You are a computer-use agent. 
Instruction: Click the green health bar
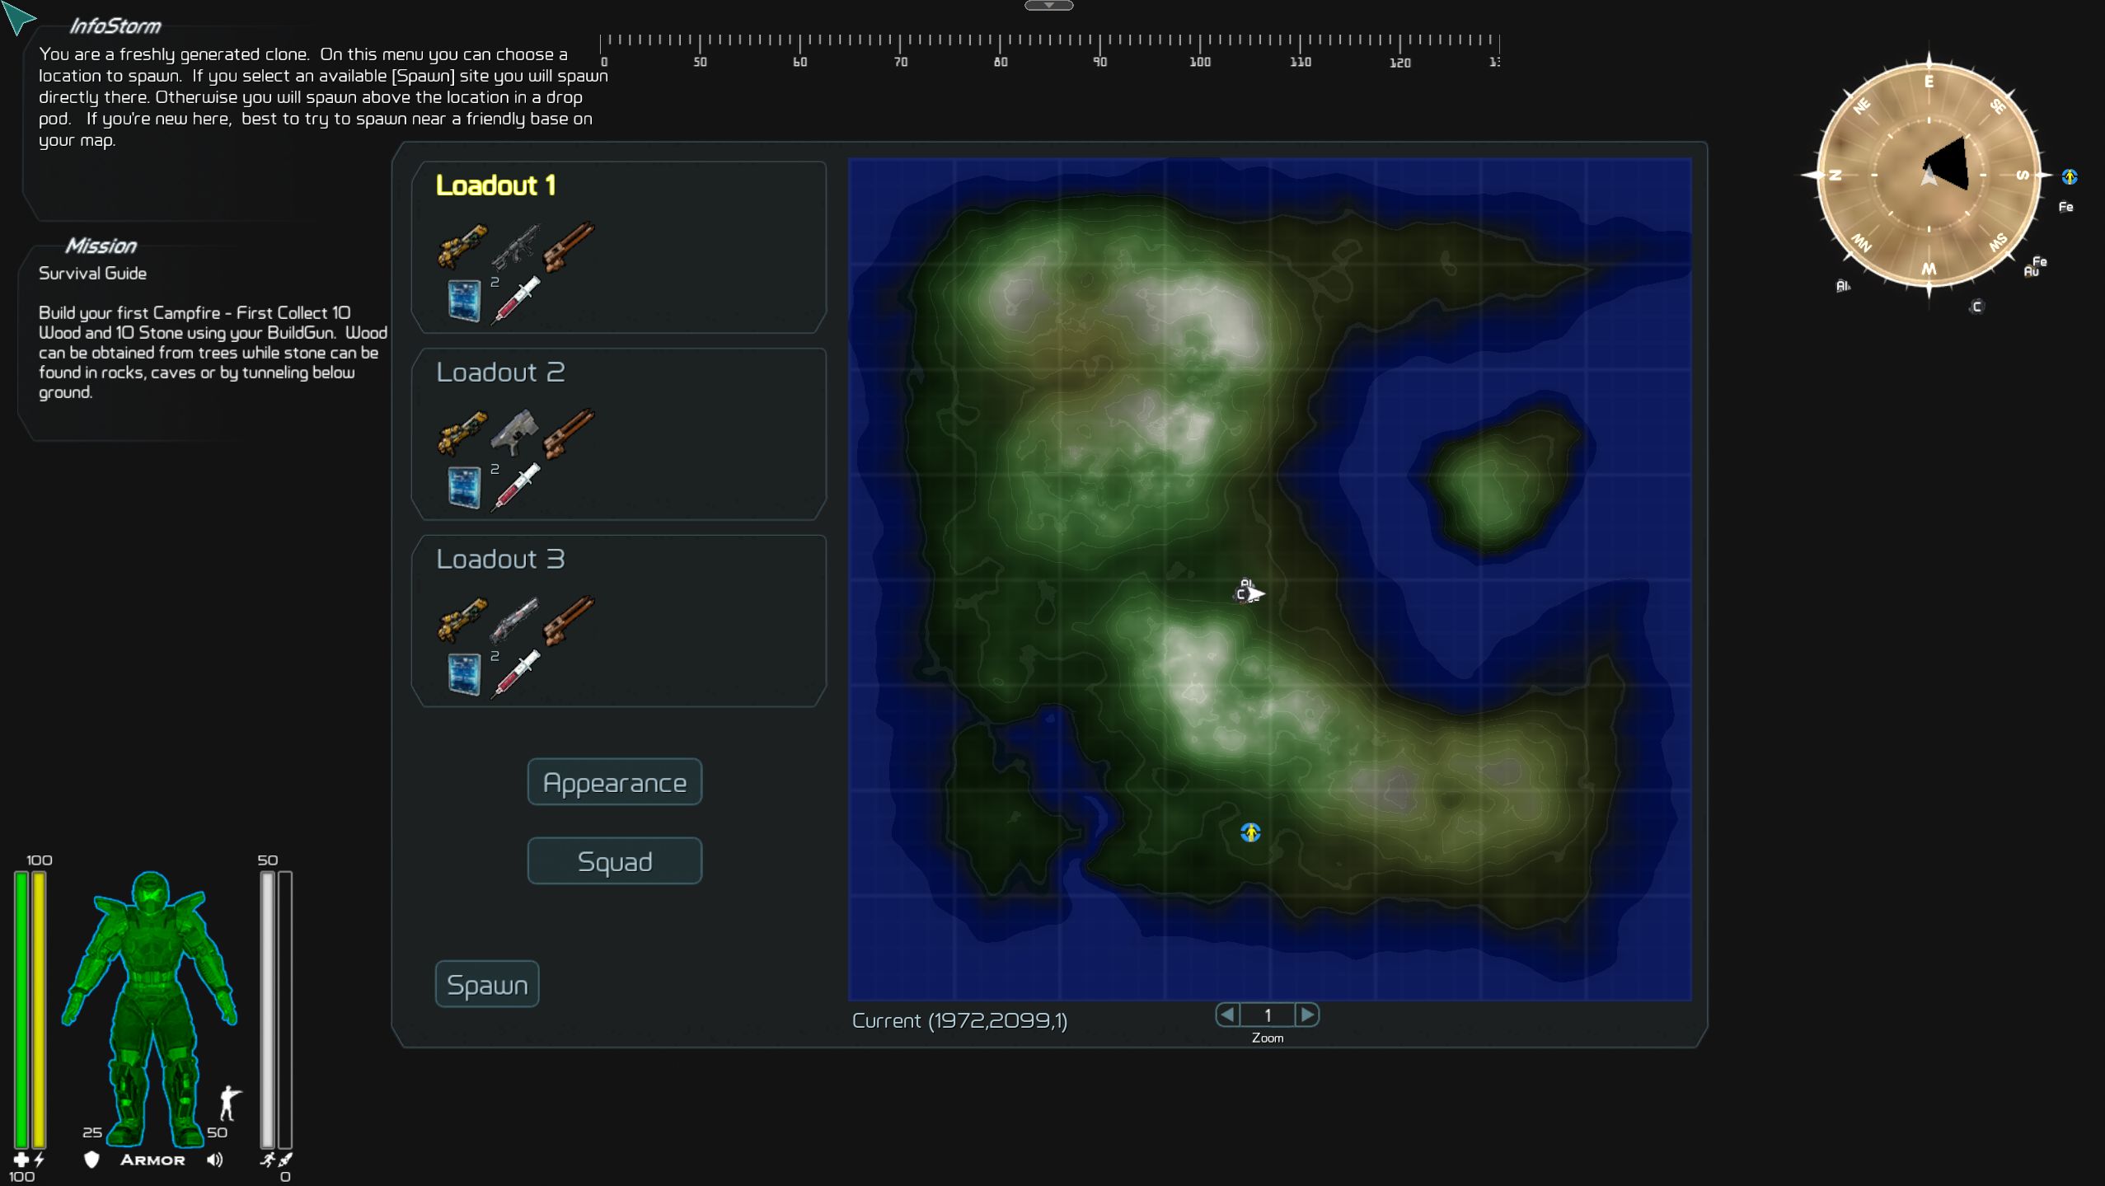click(x=21, y=1010)
